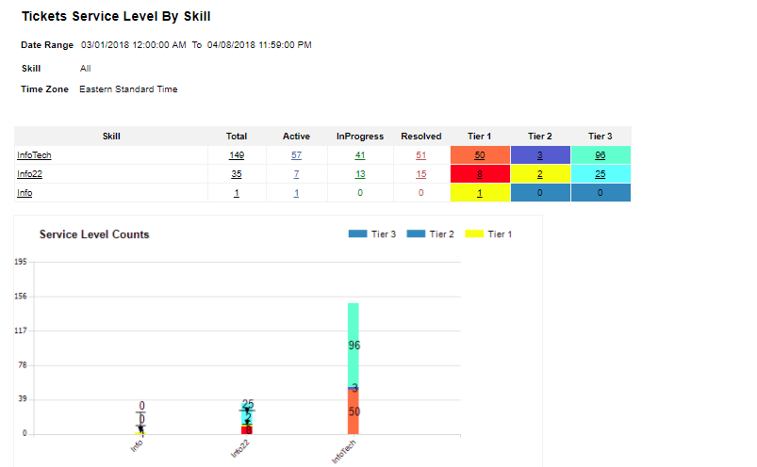Toggle Tier 1 yellow legend swatch
The image size is (757, 467).
coord(476,233)
